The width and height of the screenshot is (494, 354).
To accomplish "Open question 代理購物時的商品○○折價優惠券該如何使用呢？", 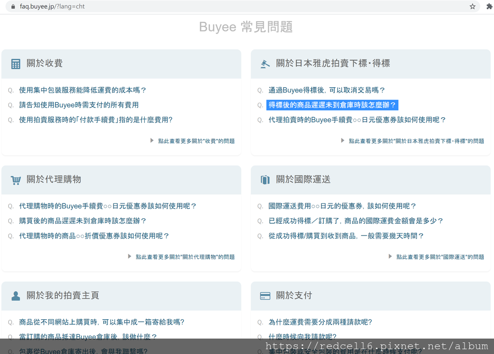I will pyautogui.click(x=94, y=236).
